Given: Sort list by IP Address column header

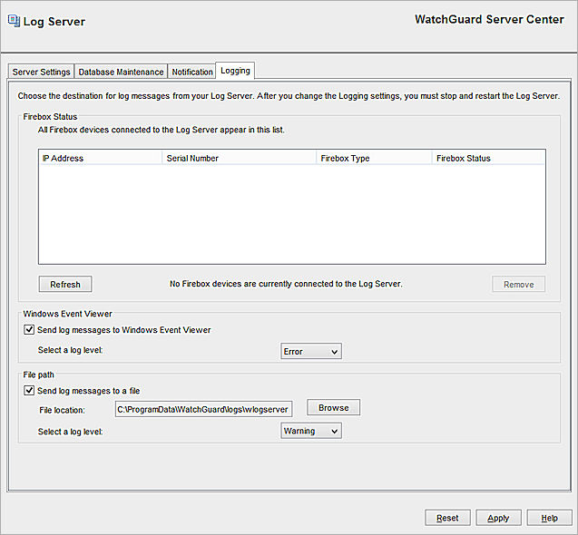Looking at the screenshot, I should pos(100,159).
